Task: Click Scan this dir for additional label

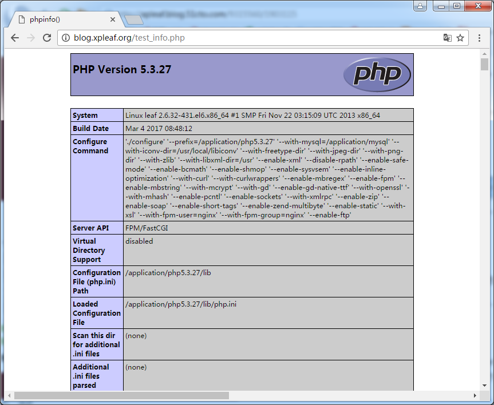Action: pyautogui.click(x=96, y=345)
